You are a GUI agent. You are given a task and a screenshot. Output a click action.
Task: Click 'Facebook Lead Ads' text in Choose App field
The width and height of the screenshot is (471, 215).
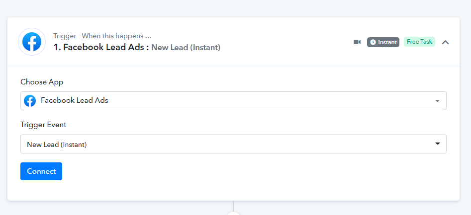coord(75,100)
